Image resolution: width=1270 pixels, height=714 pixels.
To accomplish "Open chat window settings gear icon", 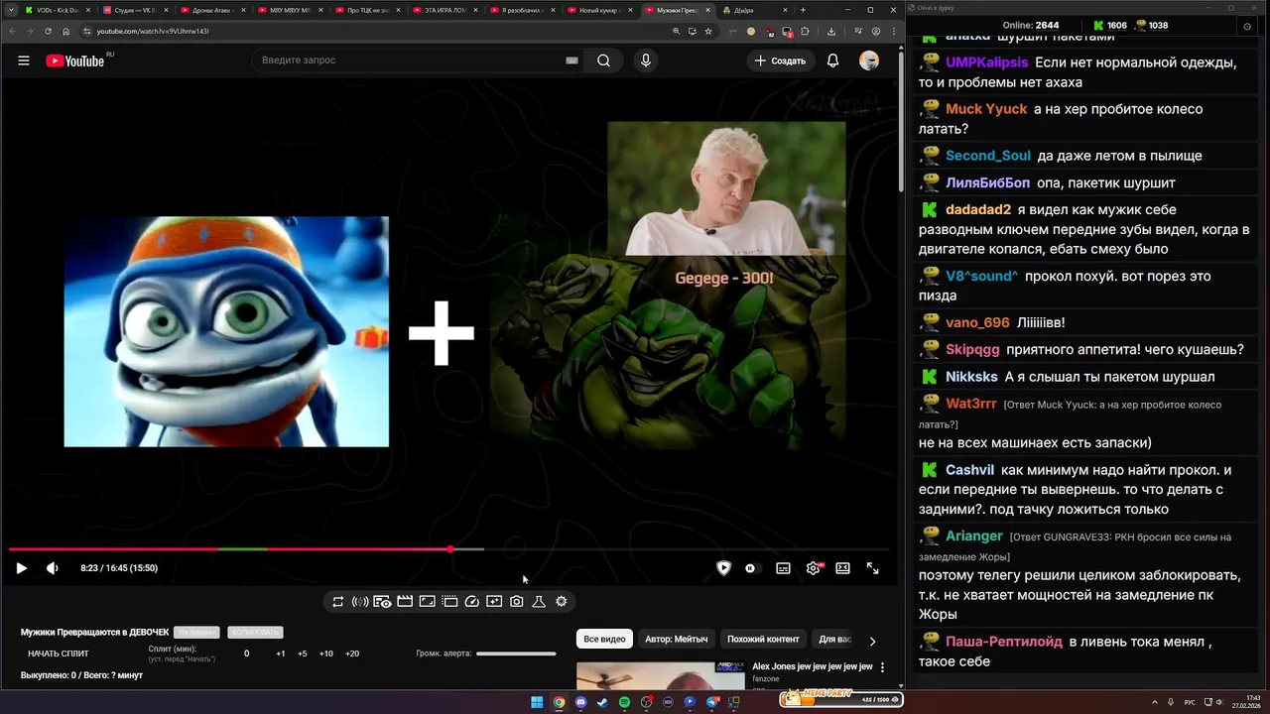I will [x=1247, y=26].
